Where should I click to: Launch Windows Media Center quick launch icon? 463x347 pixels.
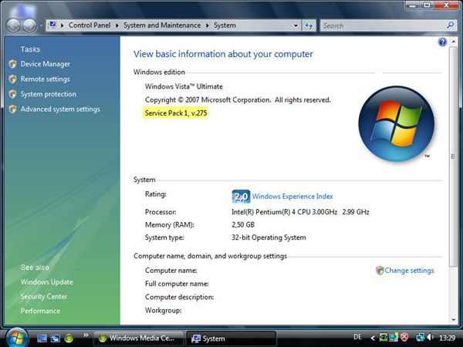pyautogui.click(x=69, y=339)
